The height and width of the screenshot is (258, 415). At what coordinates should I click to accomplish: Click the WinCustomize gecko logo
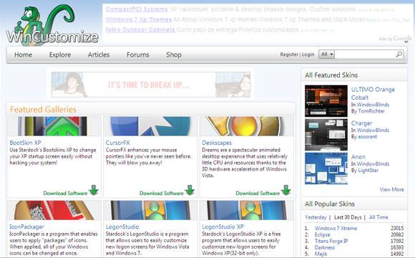[x=52, y=26]
